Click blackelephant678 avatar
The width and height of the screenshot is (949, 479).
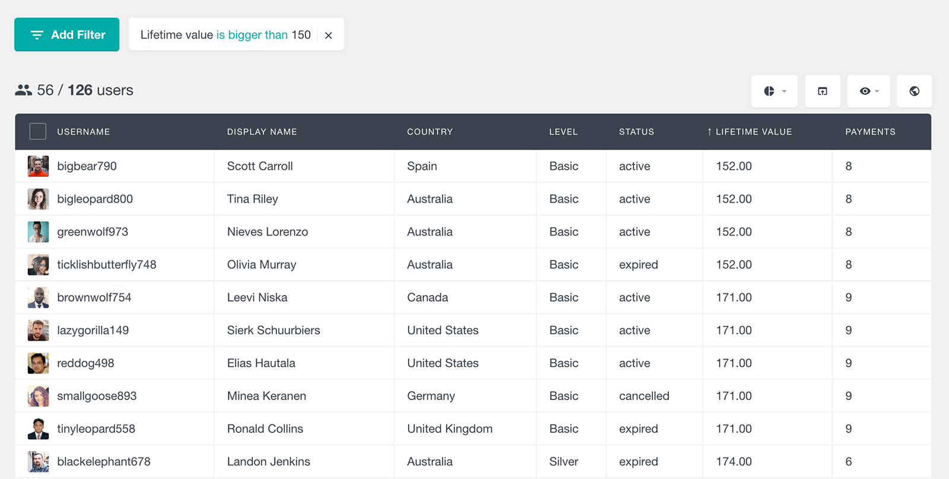click(x=38, y=462)
